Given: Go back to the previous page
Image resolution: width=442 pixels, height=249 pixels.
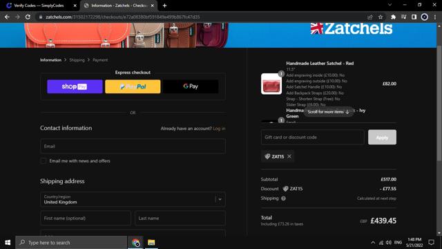Looking at the screenshot, I should point(7,17).
